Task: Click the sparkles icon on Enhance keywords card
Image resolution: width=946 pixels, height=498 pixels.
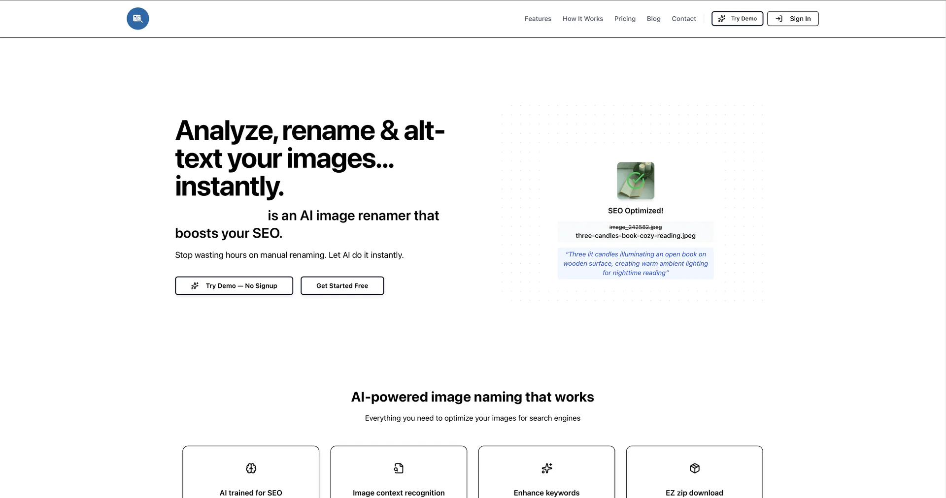Action: point(546,468)
